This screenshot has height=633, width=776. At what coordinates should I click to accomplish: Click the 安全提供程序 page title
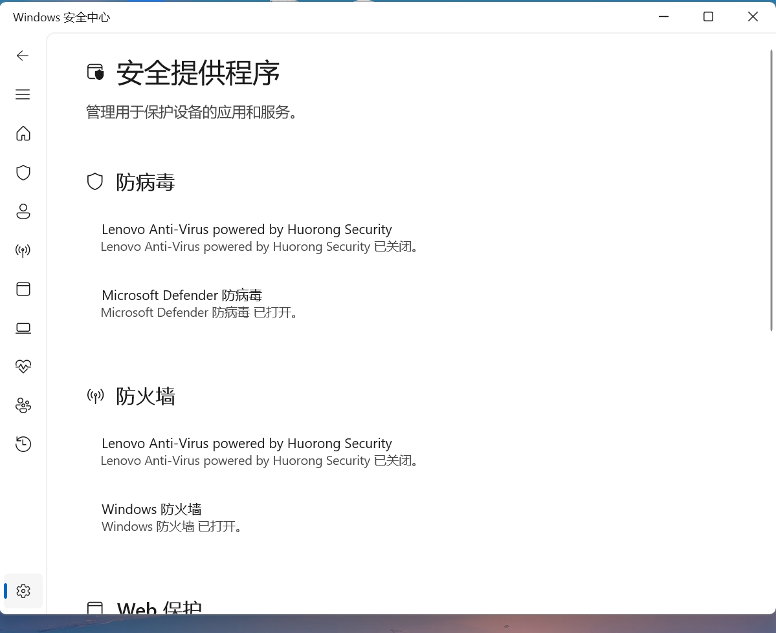coord(198,73)
